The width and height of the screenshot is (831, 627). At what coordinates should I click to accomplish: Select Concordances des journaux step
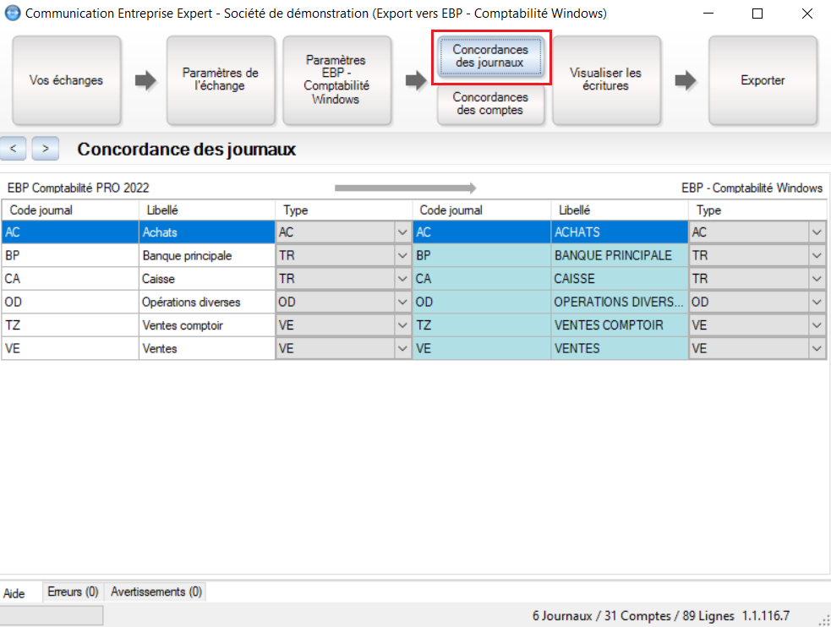(x=491, y=57)
